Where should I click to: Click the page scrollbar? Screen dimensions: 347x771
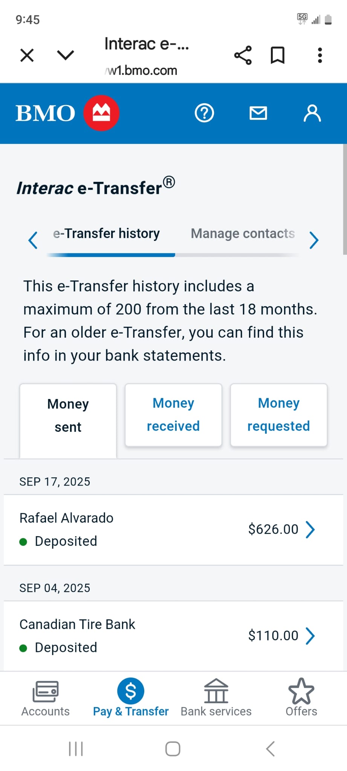pos(344,200)
